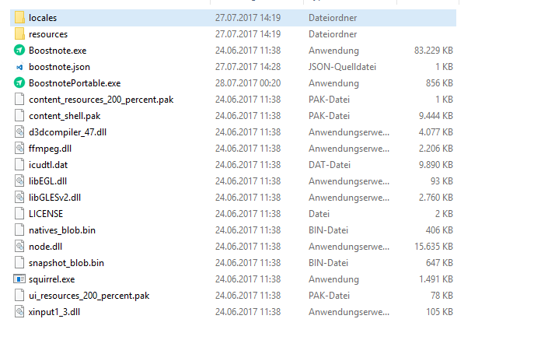Select the file name xinput1_3.dll
This screenshot has height=347, width=548.
(54, 312)
